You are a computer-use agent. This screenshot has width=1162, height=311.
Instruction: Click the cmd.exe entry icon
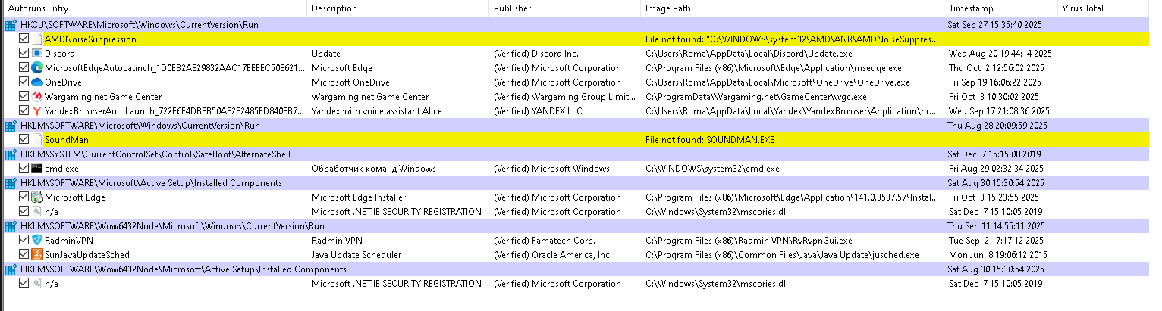[37, 169]
